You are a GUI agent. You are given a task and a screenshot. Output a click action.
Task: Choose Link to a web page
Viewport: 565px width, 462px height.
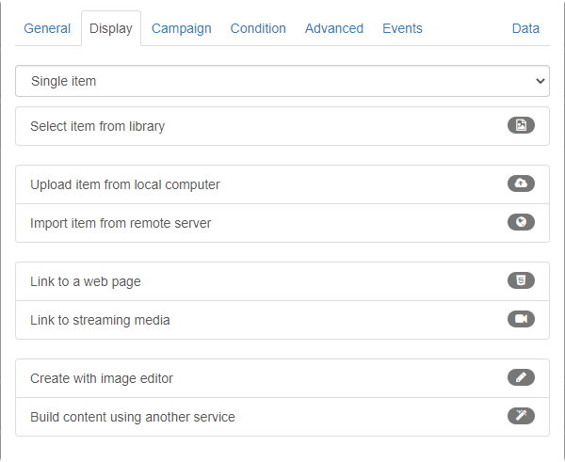282,281
